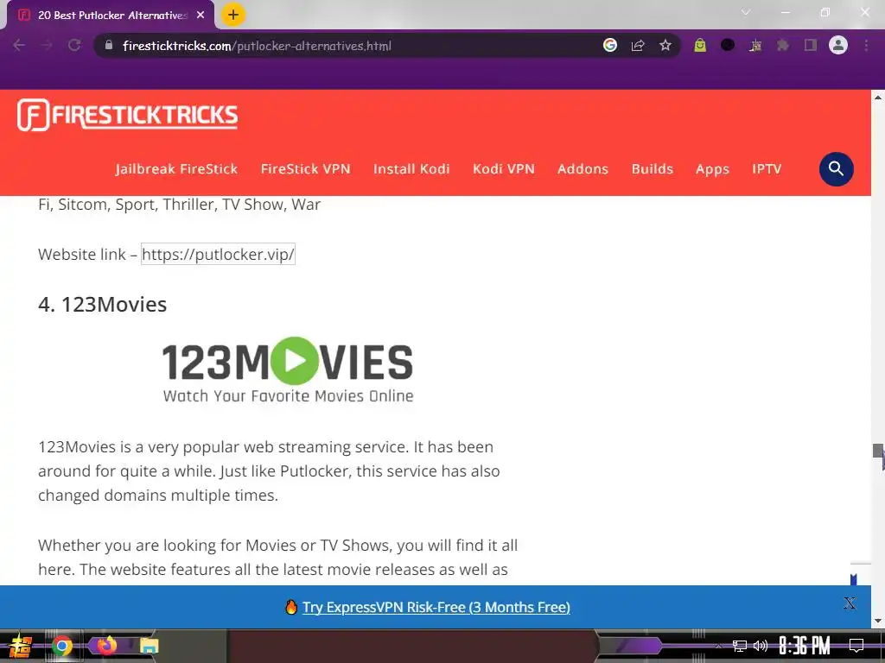Screen dimensions: 885x663
Task: Open the Builds menu item
Action: 652,168
